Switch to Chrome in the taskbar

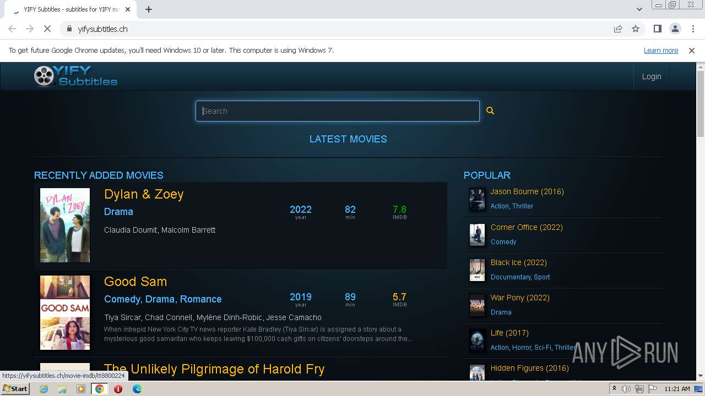click(x=100, y=389)
